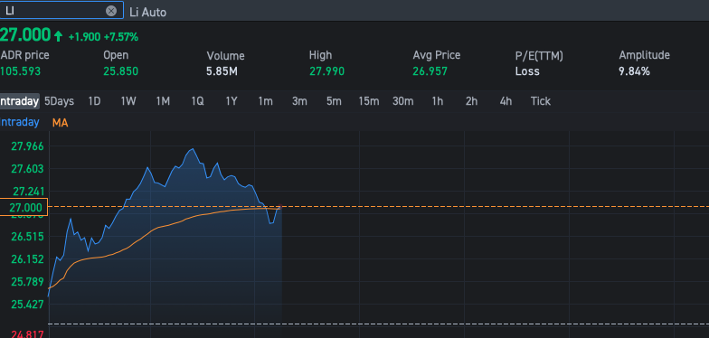The image size is (709, 338).
Task: Select the 1M monthly timeframe
Action: point(163,101)
